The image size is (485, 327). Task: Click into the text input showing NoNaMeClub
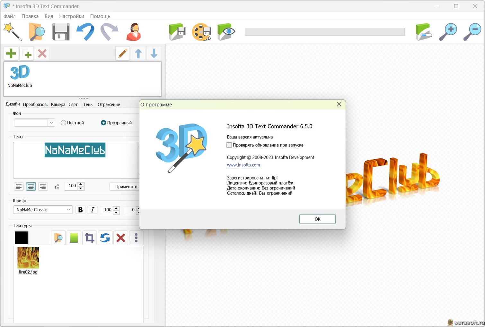[76, 160]
